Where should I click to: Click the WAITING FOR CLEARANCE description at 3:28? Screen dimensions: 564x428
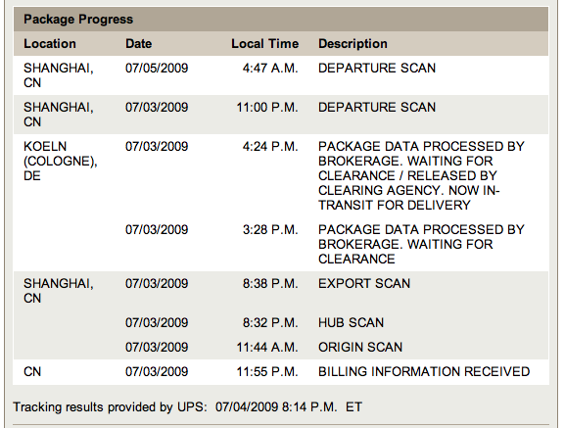click(x=421, y=244)
